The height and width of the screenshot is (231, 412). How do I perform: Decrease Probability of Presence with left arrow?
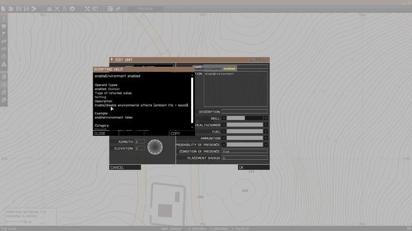(x=224, y=144)
